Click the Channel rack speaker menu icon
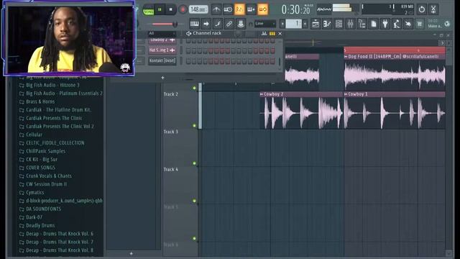This screenshot has width=460, height=259. pyautogui.click(x=188, y=34)
